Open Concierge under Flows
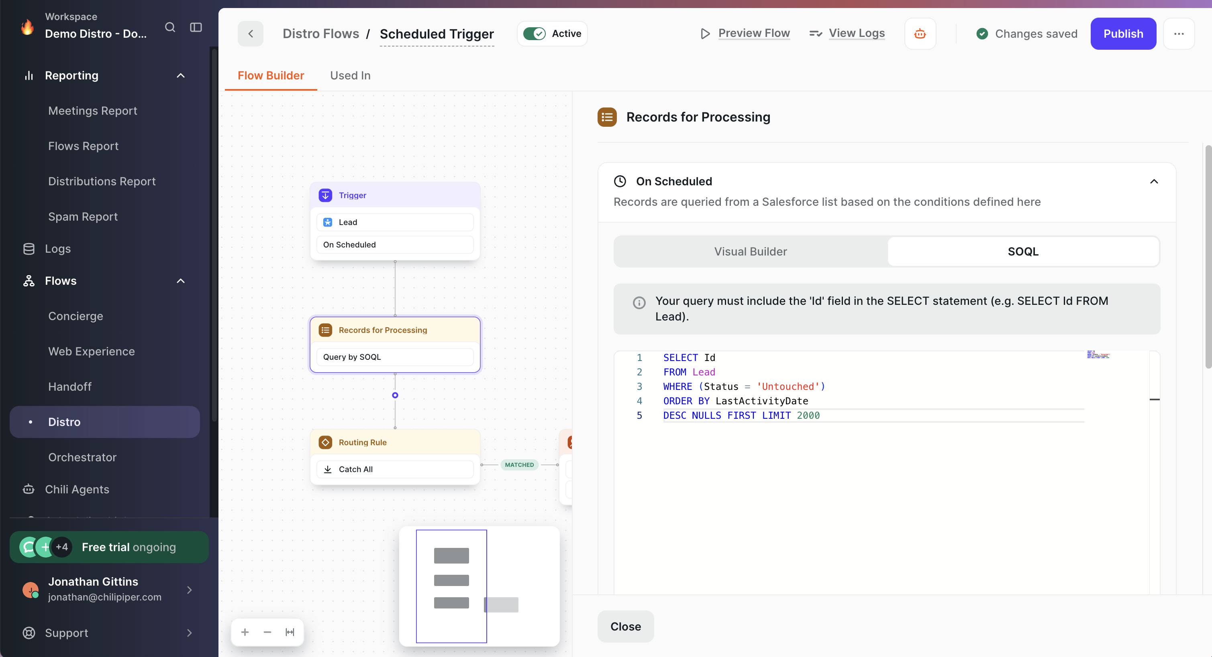 pos(76,316)
